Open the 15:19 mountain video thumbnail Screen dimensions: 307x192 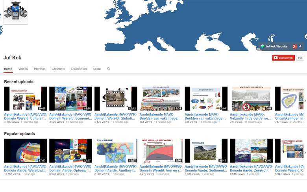pyautogui.click(x=206, y=151)
